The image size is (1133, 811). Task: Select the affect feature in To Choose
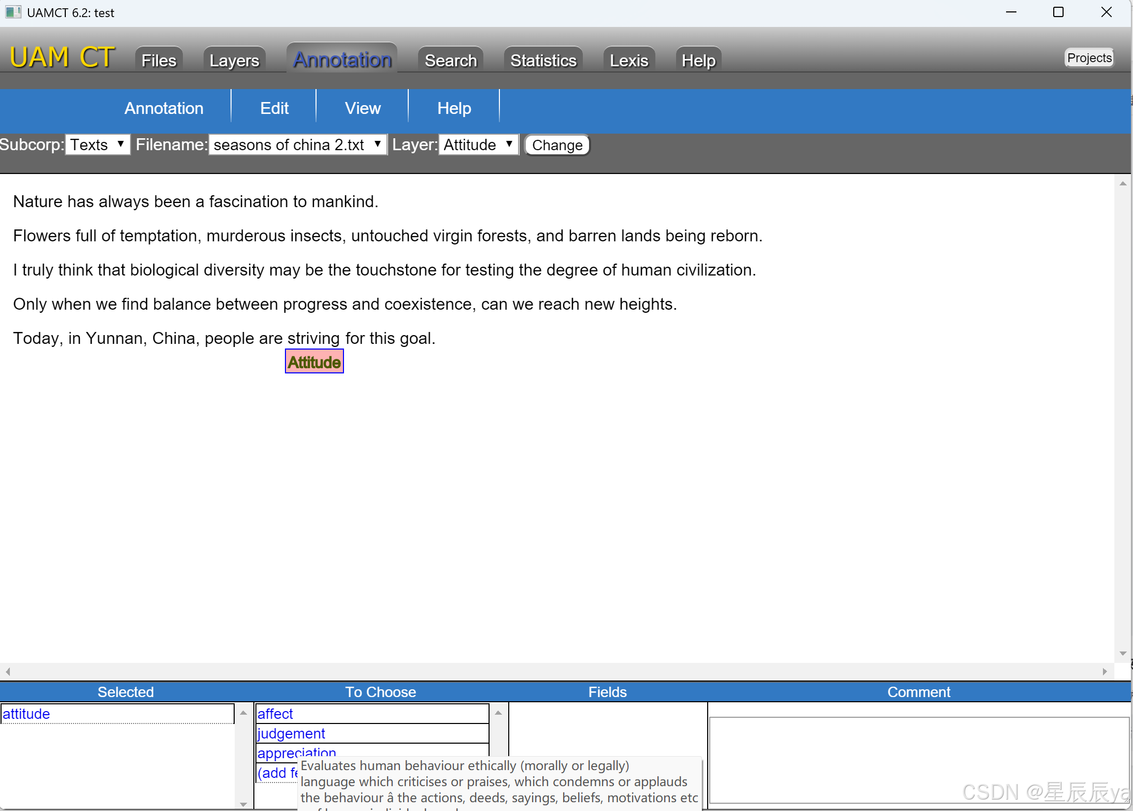click(275, 714)
